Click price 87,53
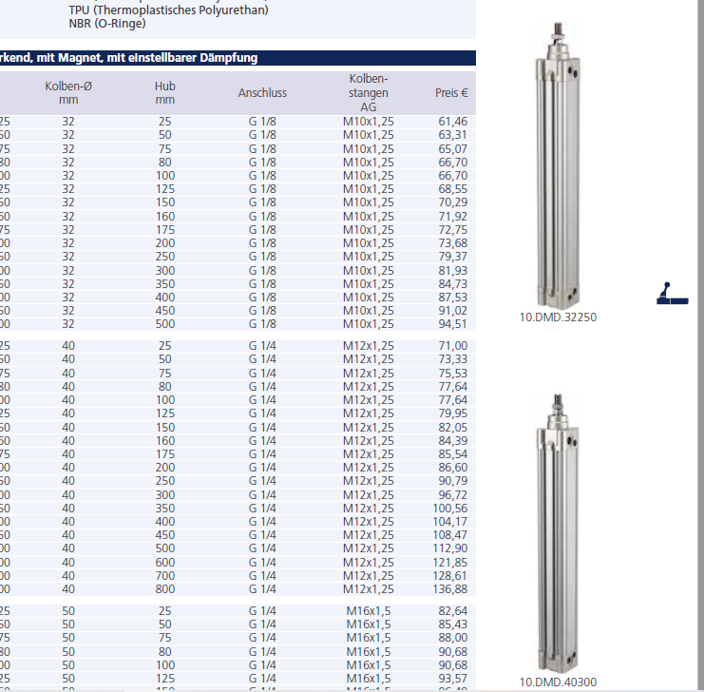This screenshot has height=692, width=704. click(x=452, y=298)
